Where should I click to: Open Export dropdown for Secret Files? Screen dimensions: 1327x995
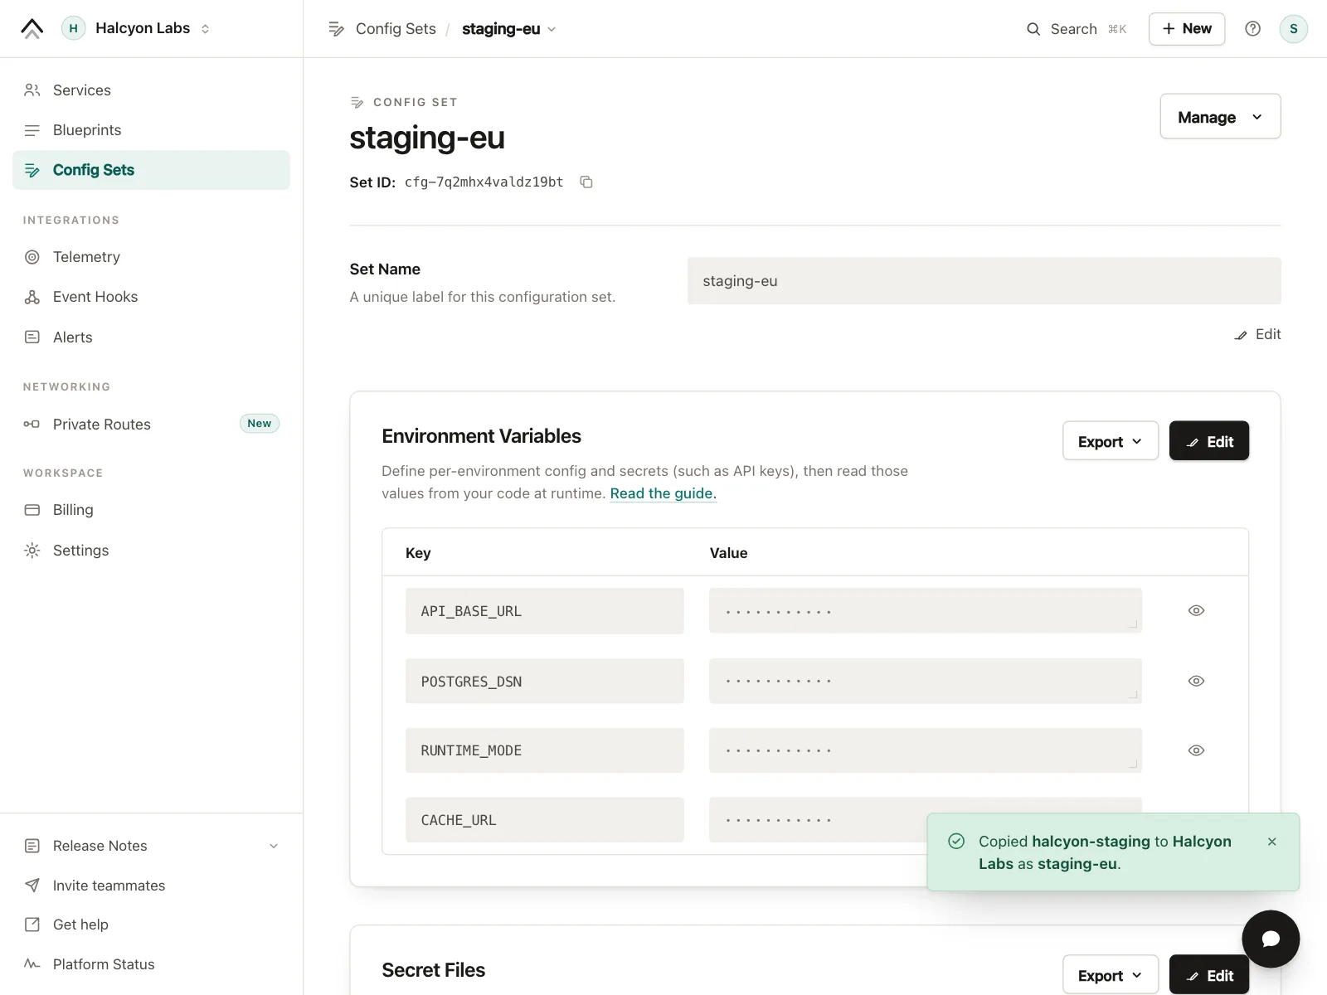(x=1111, y=975)
